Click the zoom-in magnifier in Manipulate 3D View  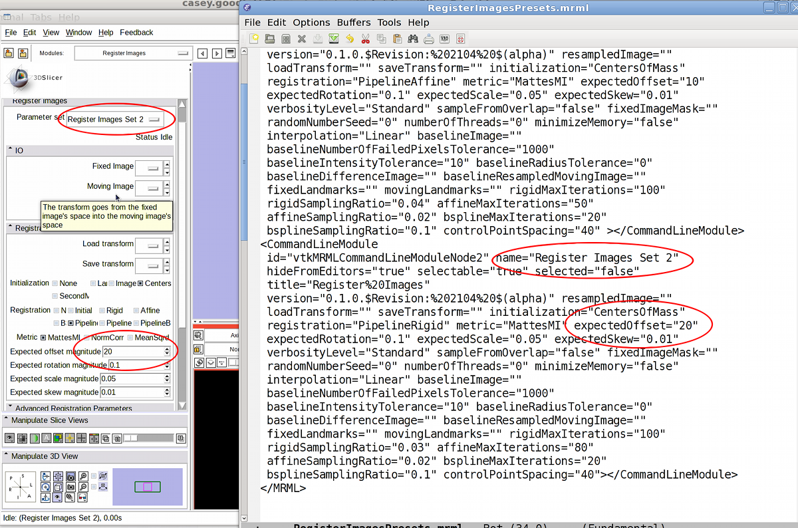click(x=82, y=476)
